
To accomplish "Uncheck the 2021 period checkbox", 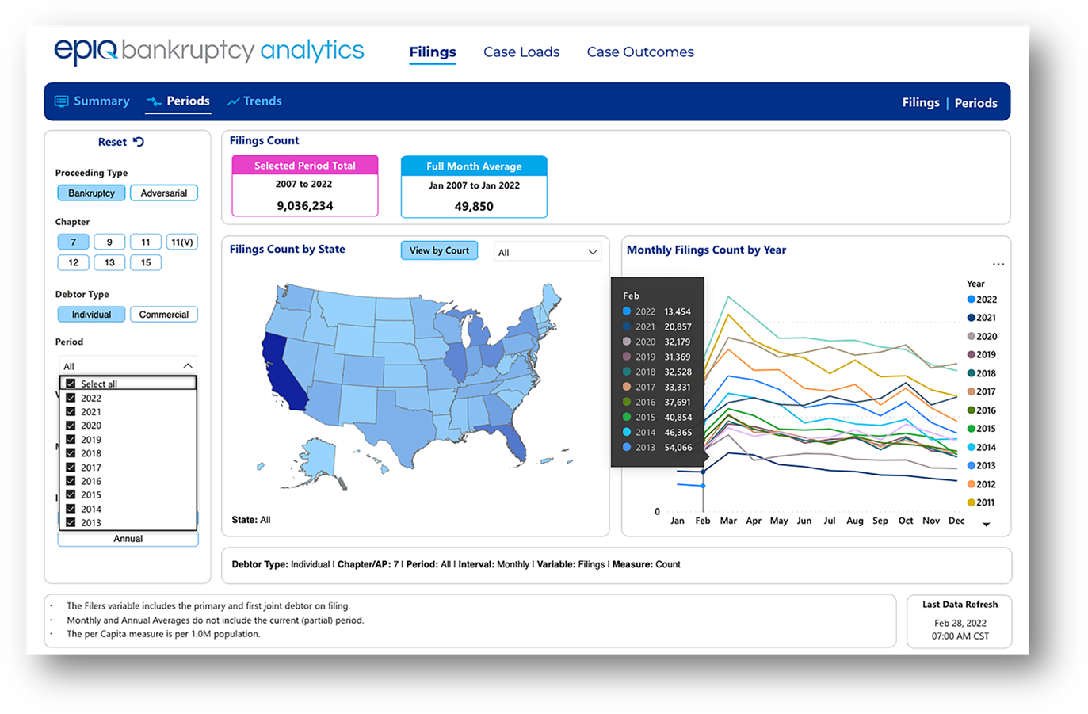I will [71, 411].
